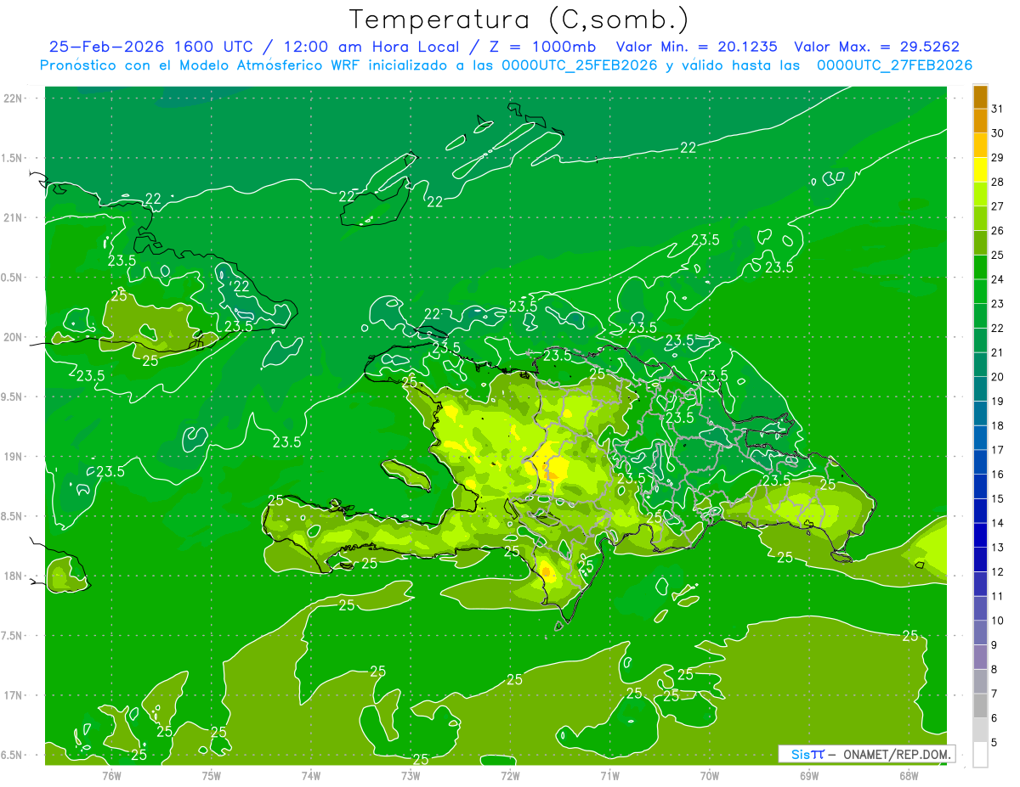Click the '1.5N' latitude axis label
This screenshot has width=1020, height=787.
tap(12, 158)
